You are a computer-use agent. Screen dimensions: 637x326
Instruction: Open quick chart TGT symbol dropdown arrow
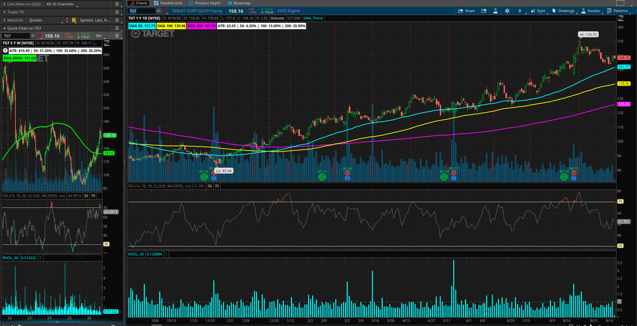point(33,36)
